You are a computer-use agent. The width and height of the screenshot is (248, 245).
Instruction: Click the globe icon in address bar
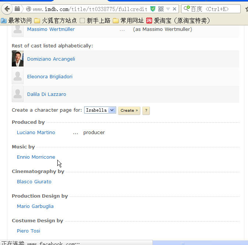pos(29,9)
